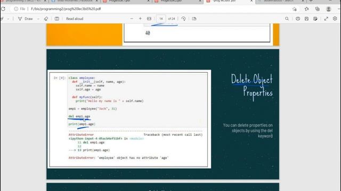Image resolution: width=341 pixels, height=191 pixels.
Task: Open the Favorites list icon
Action: coord(307,9)
